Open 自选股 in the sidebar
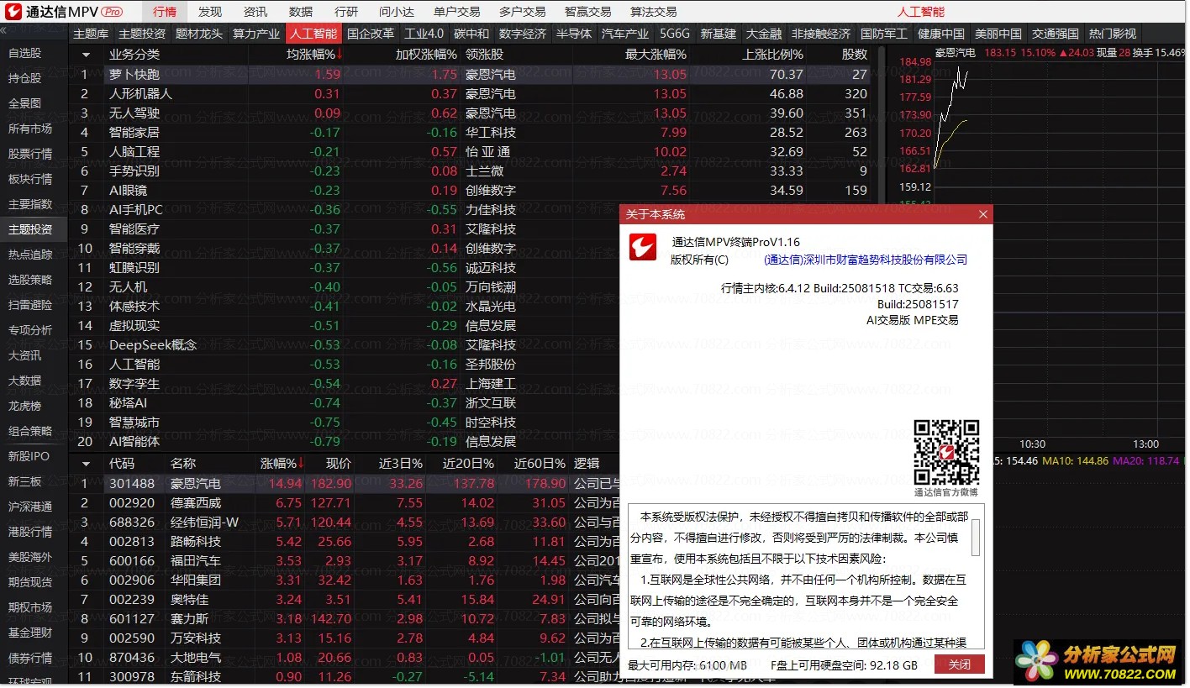 click(x=25, y=53)
